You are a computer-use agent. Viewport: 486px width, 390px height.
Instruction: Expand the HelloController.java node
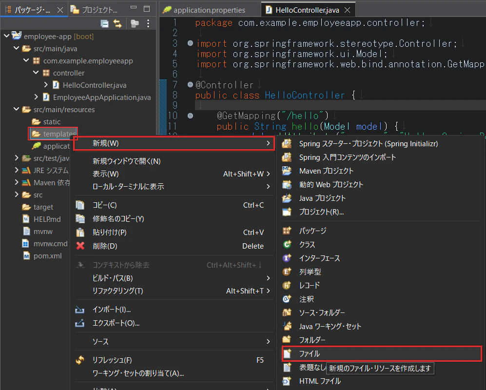click(46, 85)
